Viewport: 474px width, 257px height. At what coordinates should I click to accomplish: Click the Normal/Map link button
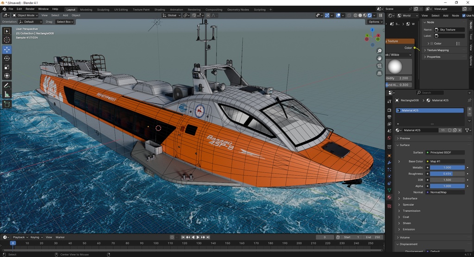[445, 192]
